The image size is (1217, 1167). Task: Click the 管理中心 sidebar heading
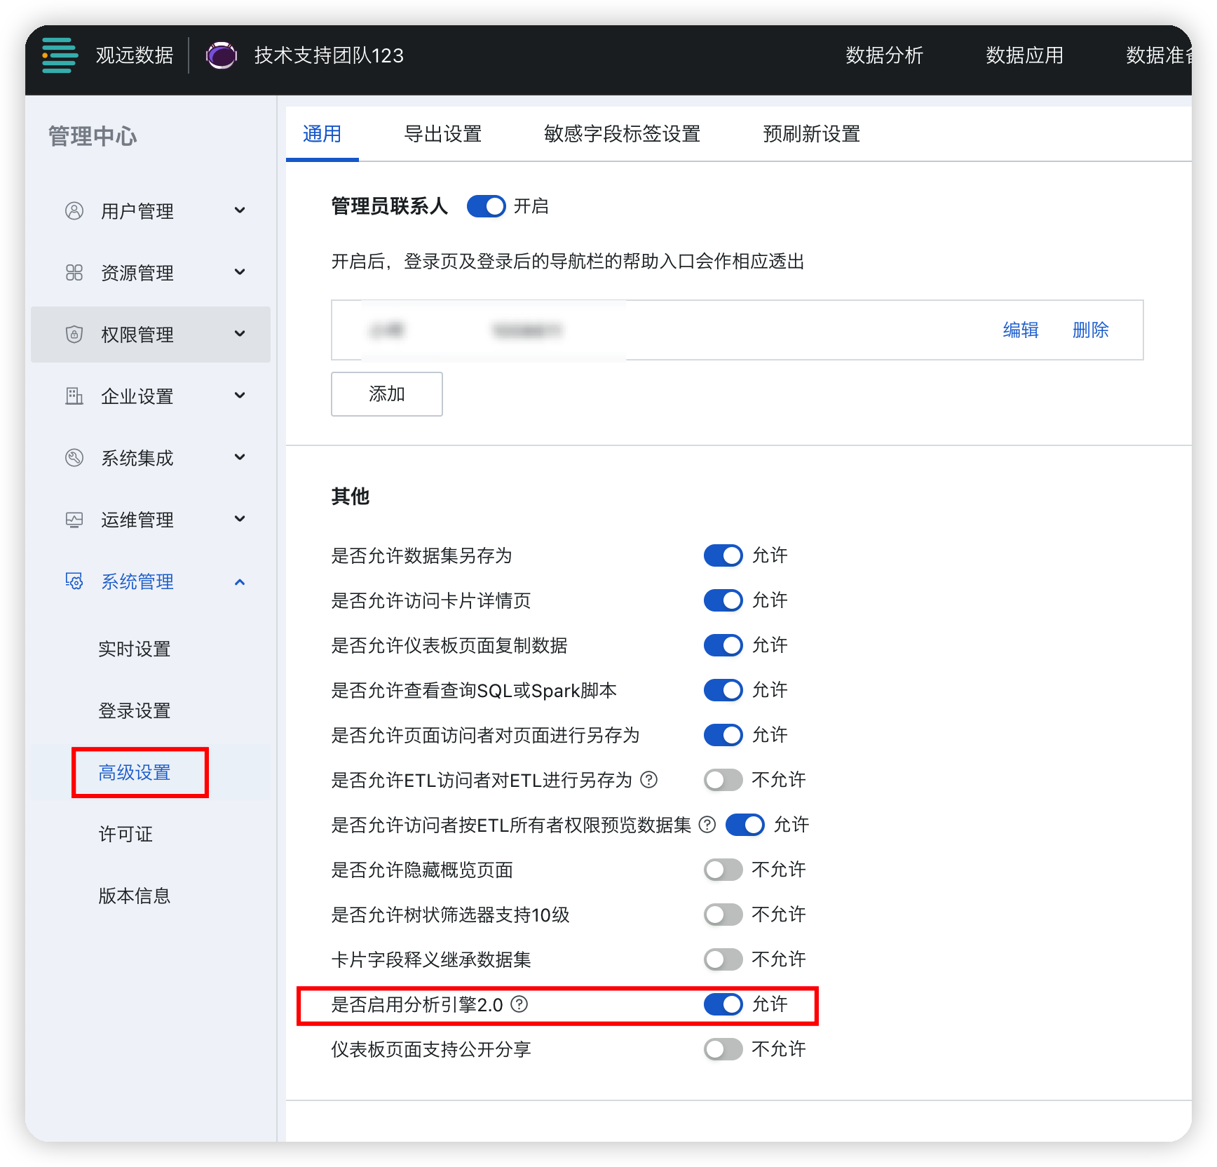pos(93,136)
